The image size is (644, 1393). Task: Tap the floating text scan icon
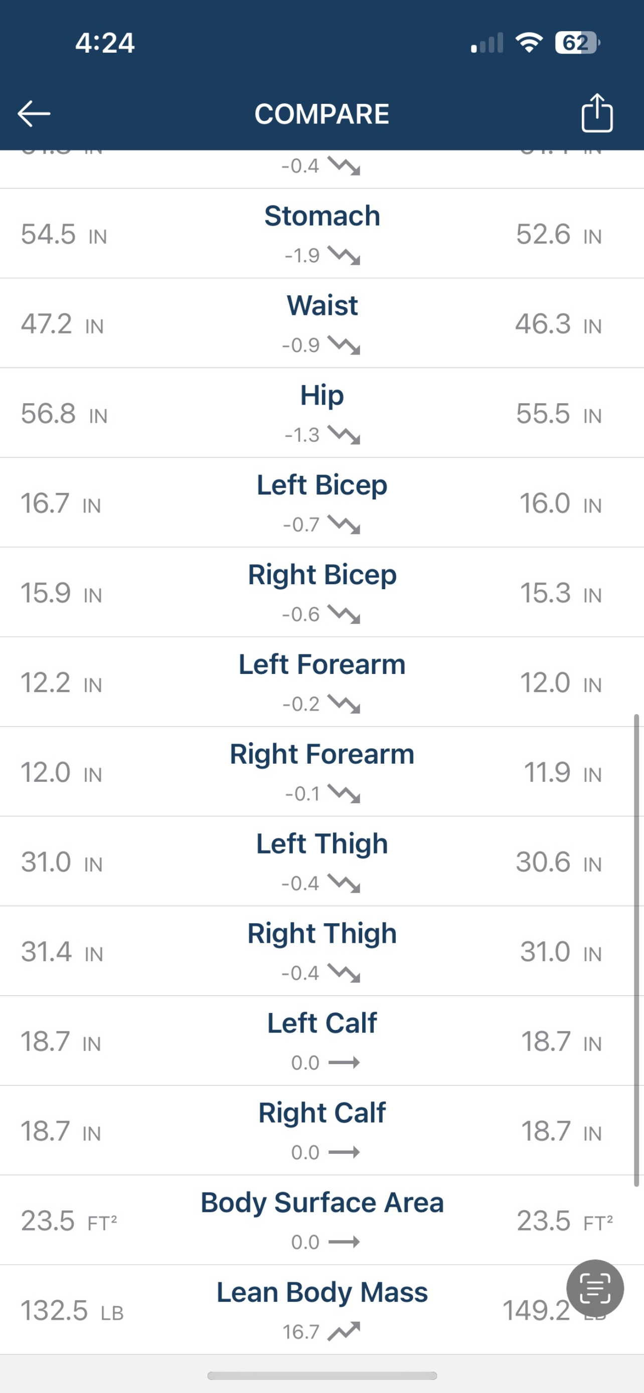pos(595,1288)
